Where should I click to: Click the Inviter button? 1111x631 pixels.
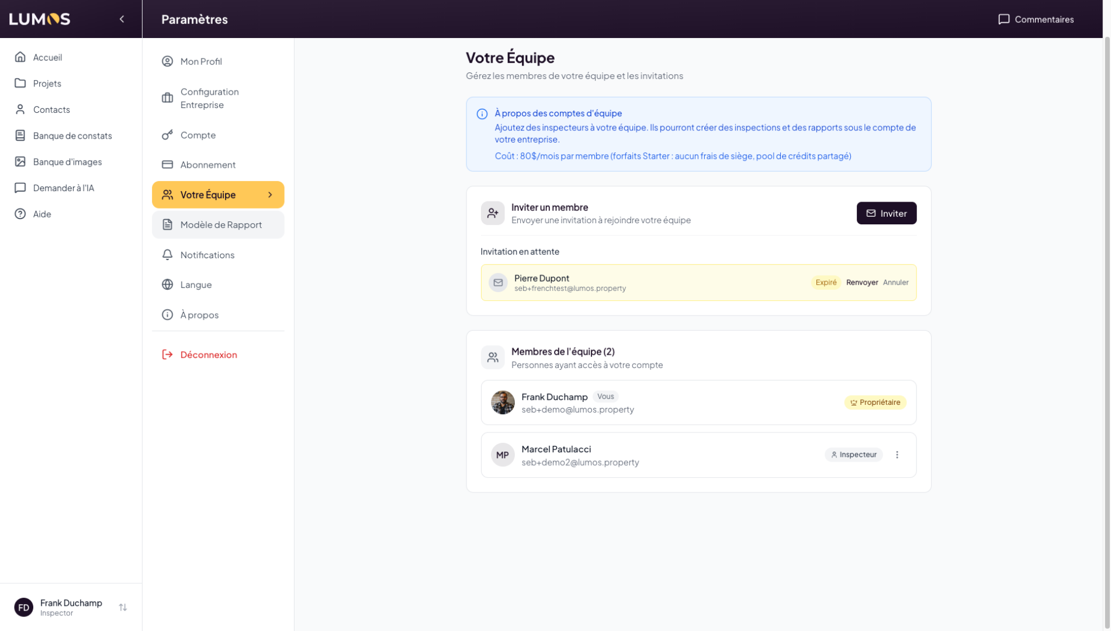click(886, 213)
